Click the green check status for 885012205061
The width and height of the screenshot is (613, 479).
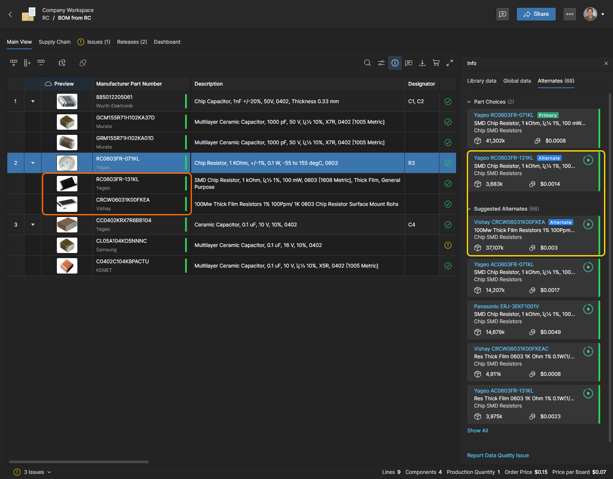[448, 101]
